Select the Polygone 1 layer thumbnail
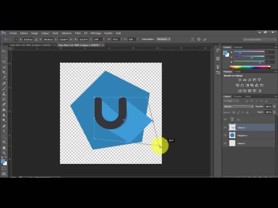 tap(232, 135)
